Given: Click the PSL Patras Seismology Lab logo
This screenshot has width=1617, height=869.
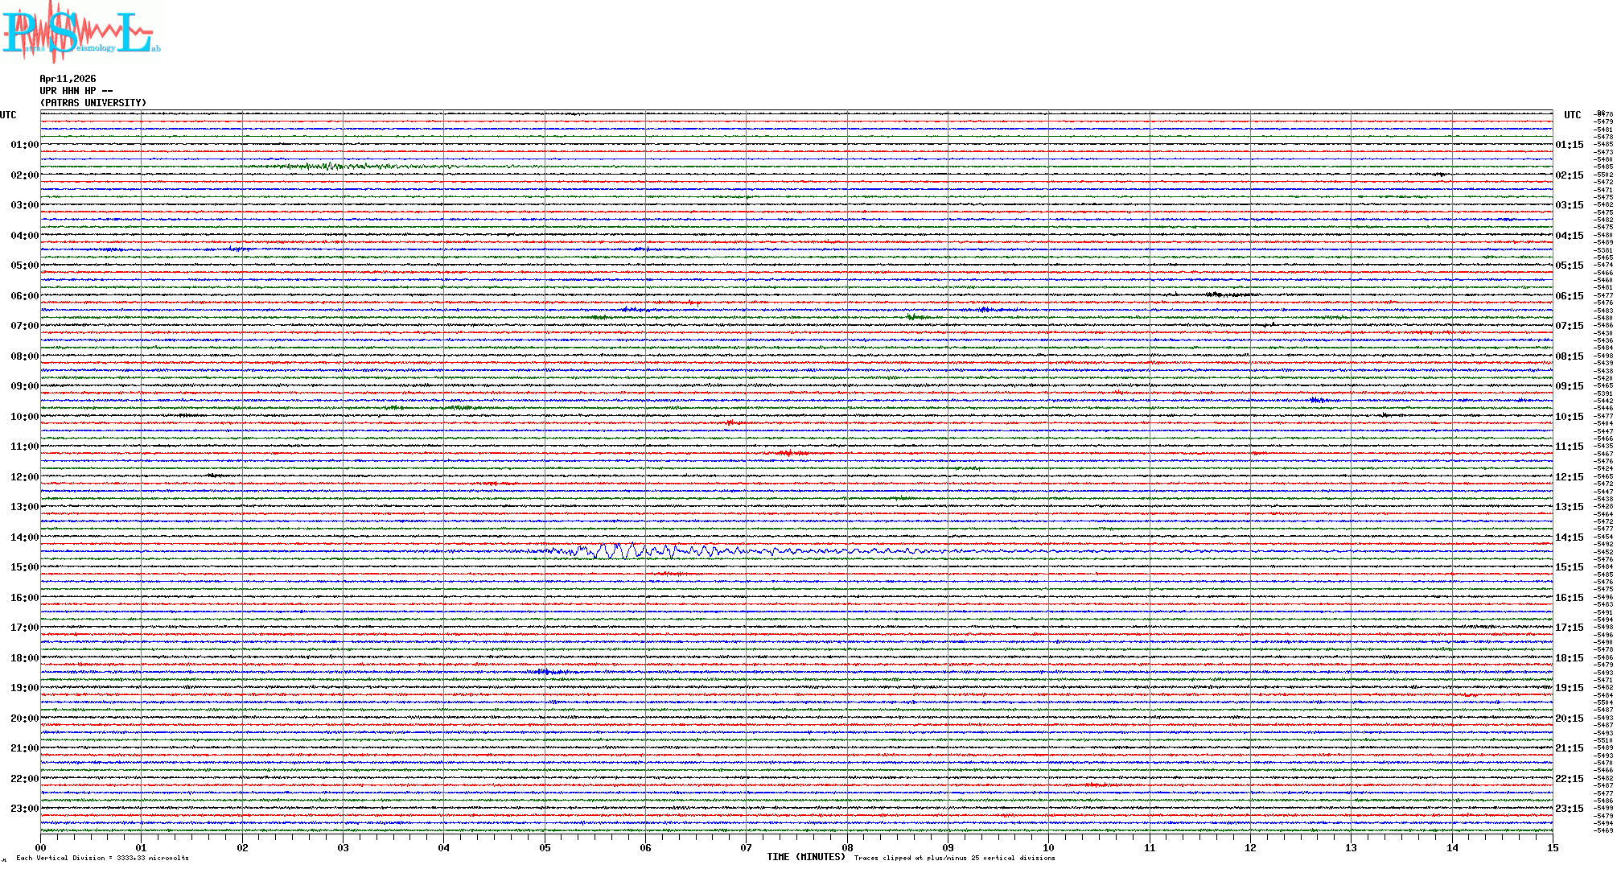Looking at the screenshot, I should [x=80, y=32].
